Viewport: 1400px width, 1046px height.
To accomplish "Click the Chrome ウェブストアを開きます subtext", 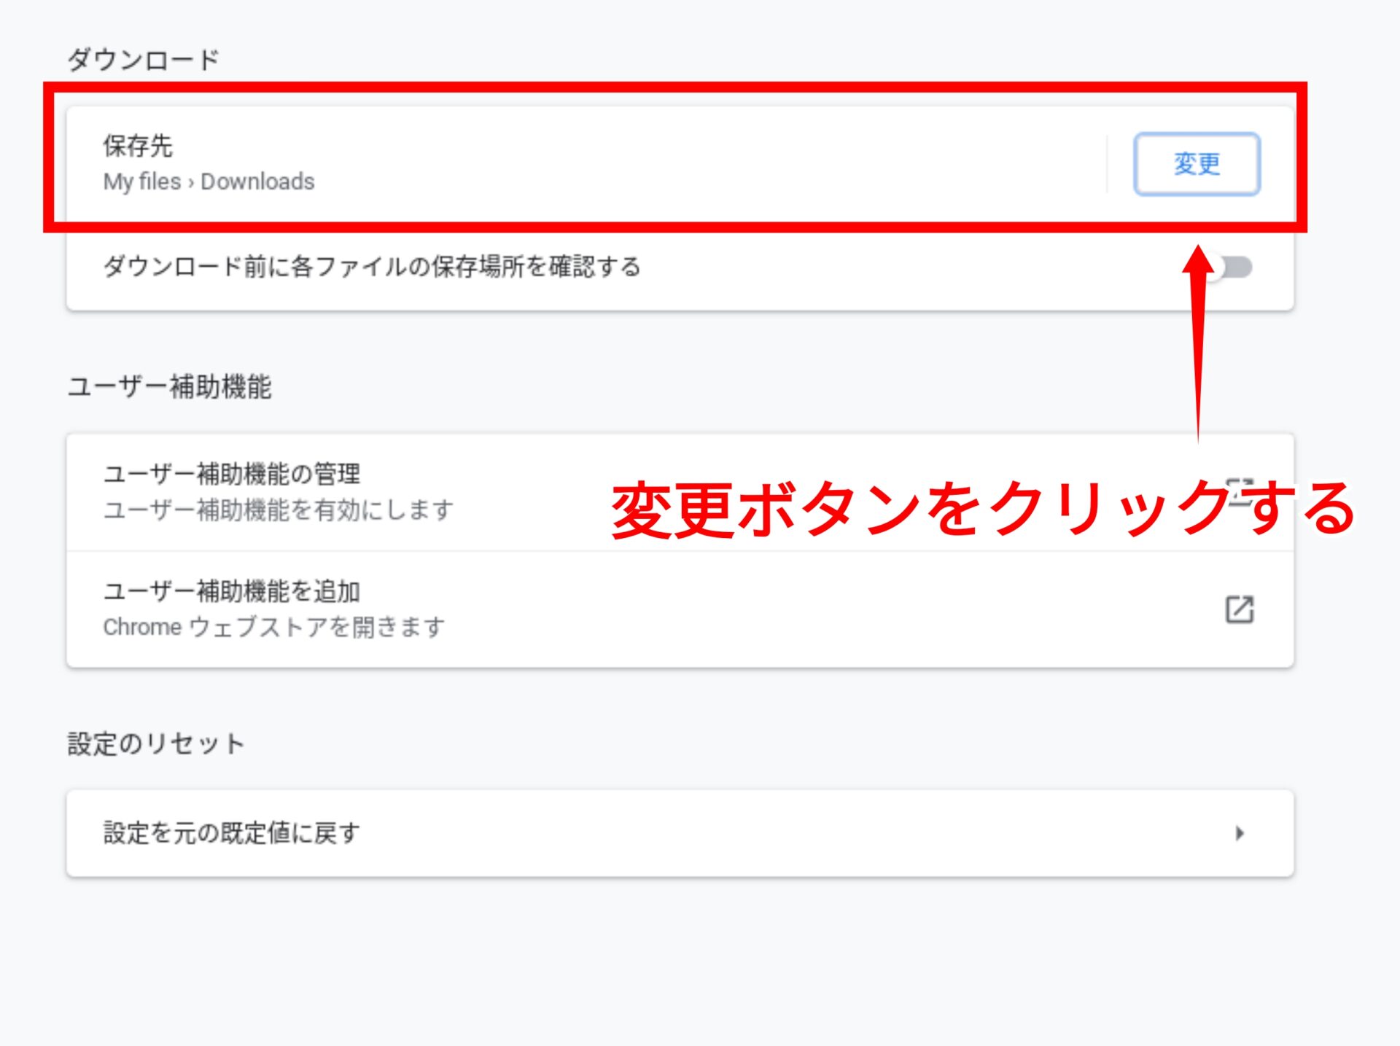I will [273, 627].
